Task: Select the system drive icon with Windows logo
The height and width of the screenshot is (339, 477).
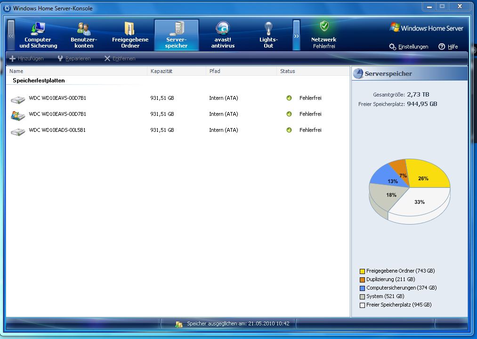Action: coord(18,116)
